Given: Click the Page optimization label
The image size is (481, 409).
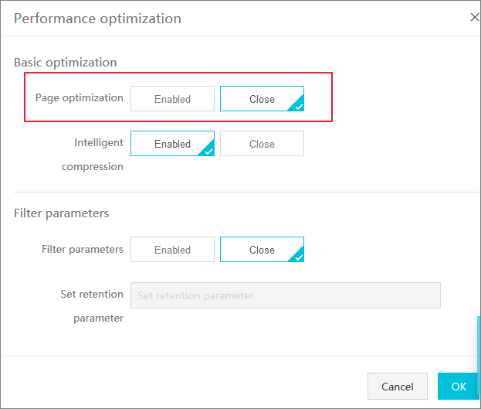Looking at the screenshot, I should [80, 98].
